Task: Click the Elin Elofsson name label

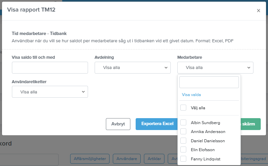Action: point(203,149)
